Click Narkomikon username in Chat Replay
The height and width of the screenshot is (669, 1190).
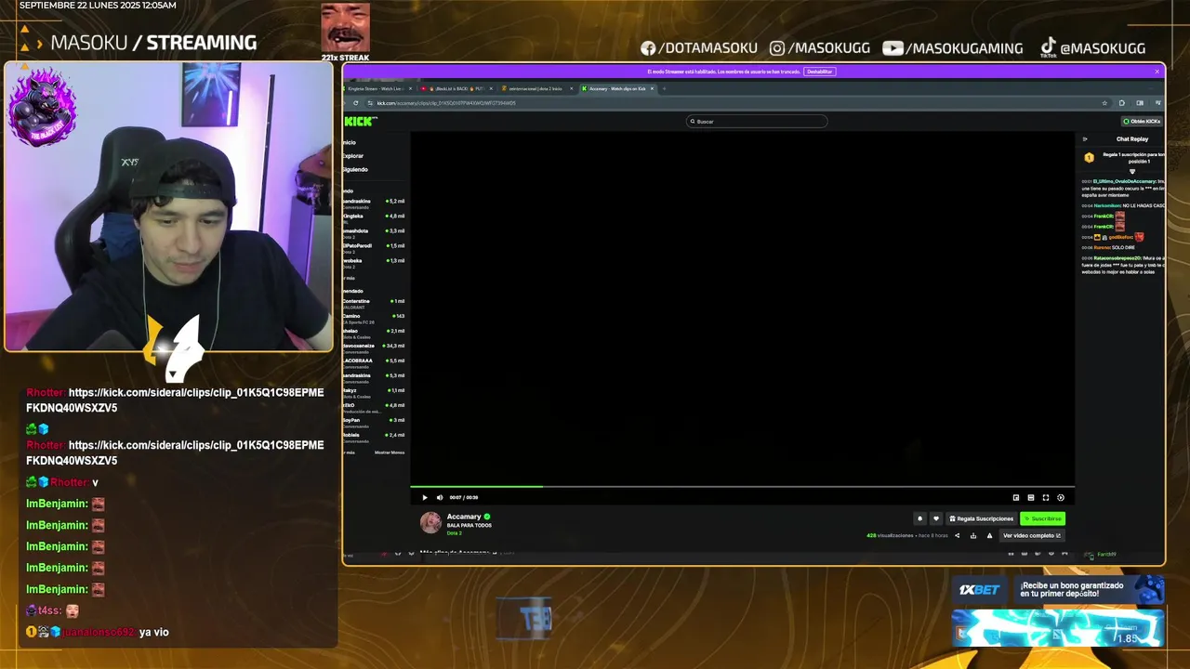[x=1107, y=205]
